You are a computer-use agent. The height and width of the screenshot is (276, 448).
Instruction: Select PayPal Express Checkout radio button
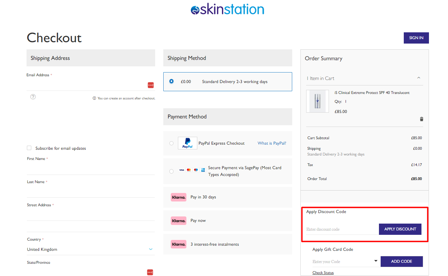click(x=171, y=143)
